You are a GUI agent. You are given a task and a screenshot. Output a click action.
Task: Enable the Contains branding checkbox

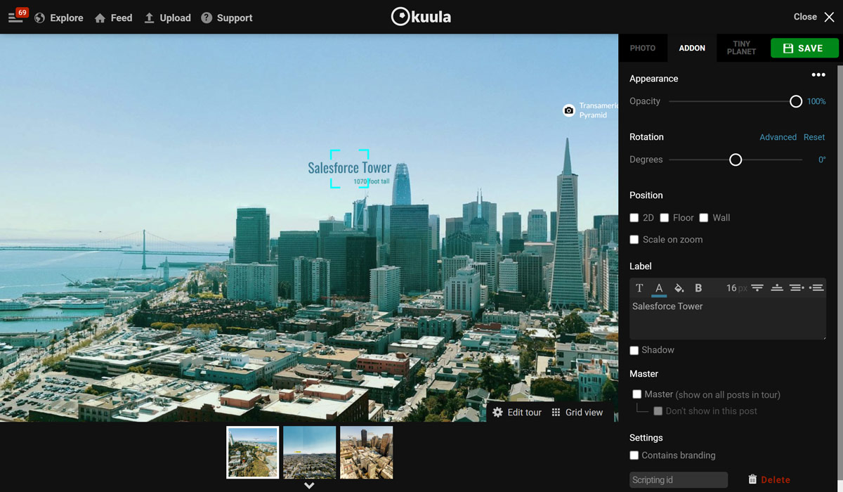click(x=634, y=455)
